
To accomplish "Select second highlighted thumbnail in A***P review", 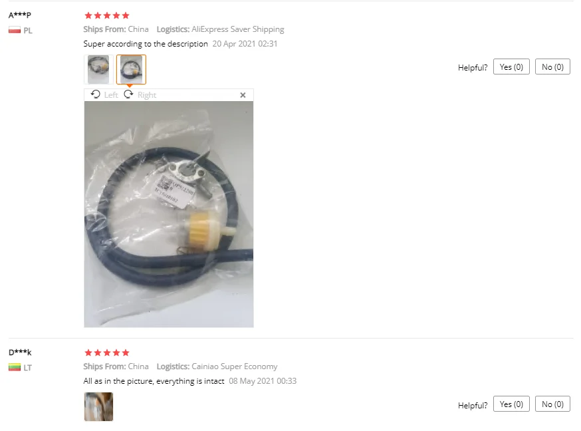I will [x=131, y=69].
